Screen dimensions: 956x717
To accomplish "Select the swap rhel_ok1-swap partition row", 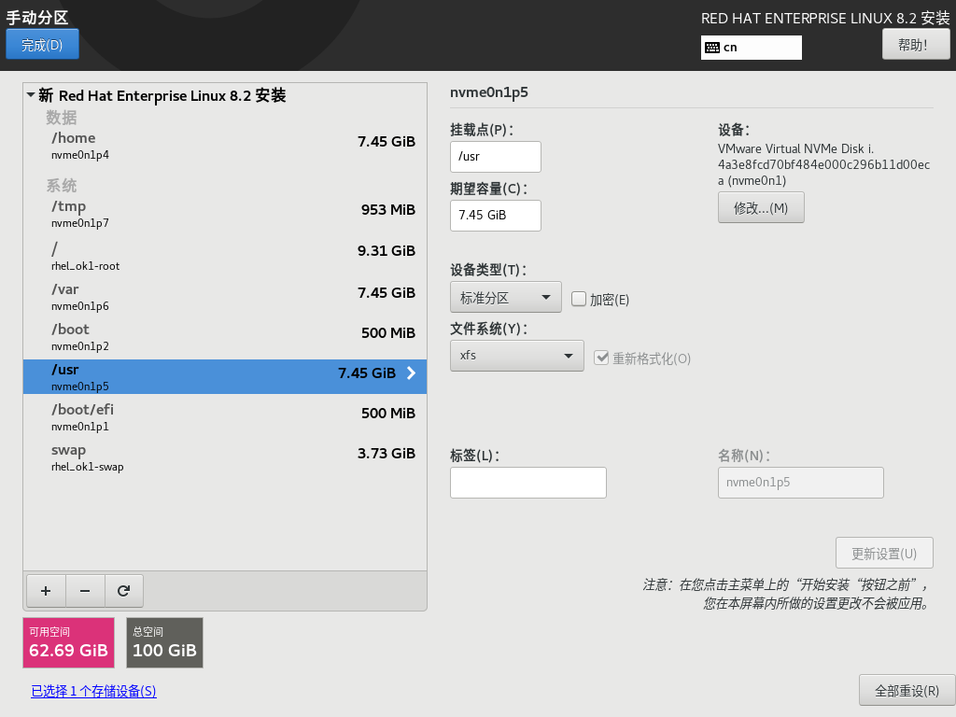I will 225,457.
